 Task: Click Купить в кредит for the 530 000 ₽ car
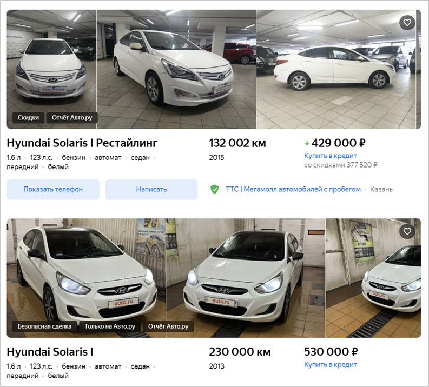click(331, 365)
